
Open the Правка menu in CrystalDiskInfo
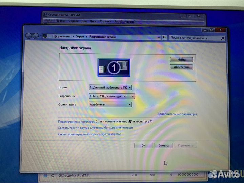tap(60, 21)
